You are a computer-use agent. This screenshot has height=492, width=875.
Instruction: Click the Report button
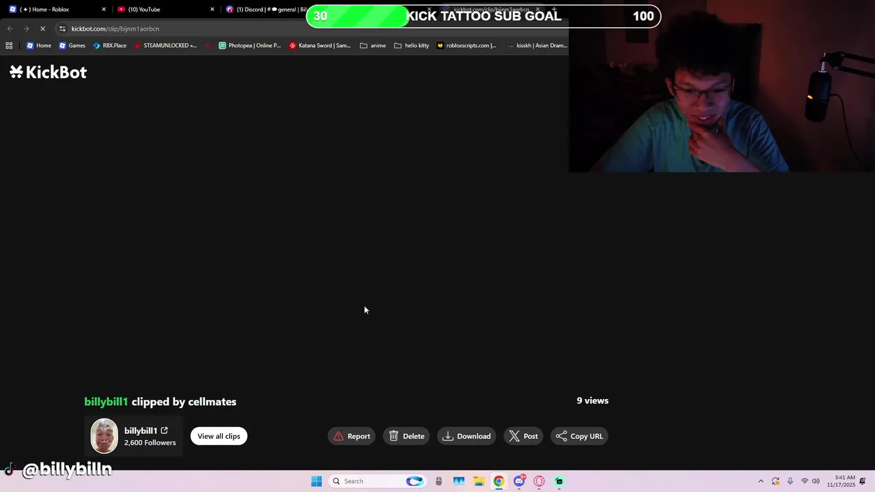pos(351,436)
